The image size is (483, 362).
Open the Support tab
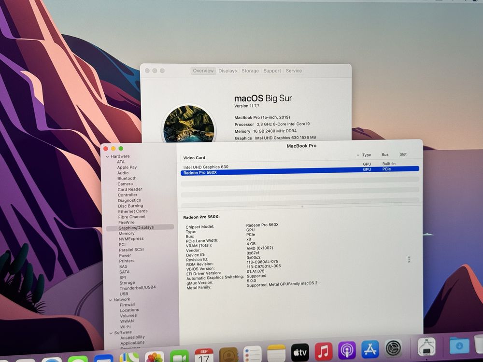pos(272,71)
